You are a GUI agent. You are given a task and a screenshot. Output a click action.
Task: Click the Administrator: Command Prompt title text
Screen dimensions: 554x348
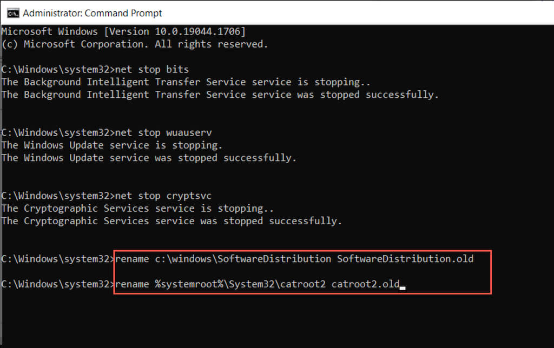pos(93,12)
